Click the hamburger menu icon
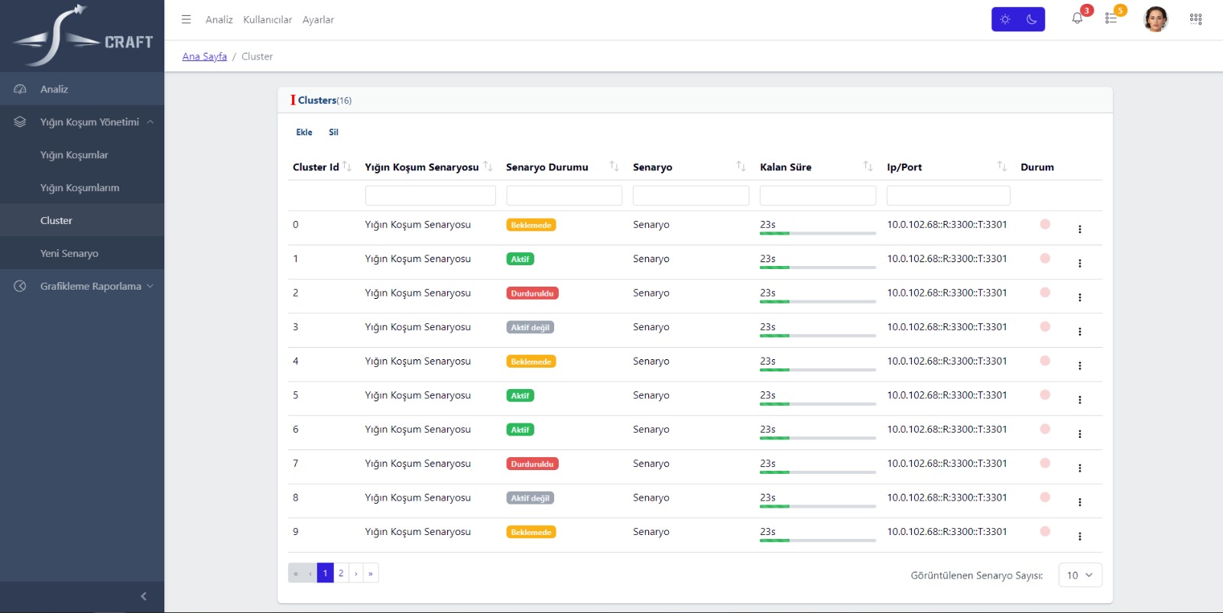 click(x=186, y=19)
